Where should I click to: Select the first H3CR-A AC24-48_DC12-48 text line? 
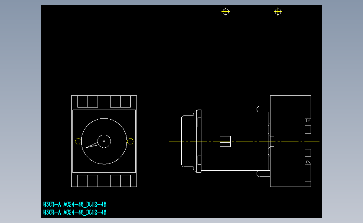tap(75, 204)
